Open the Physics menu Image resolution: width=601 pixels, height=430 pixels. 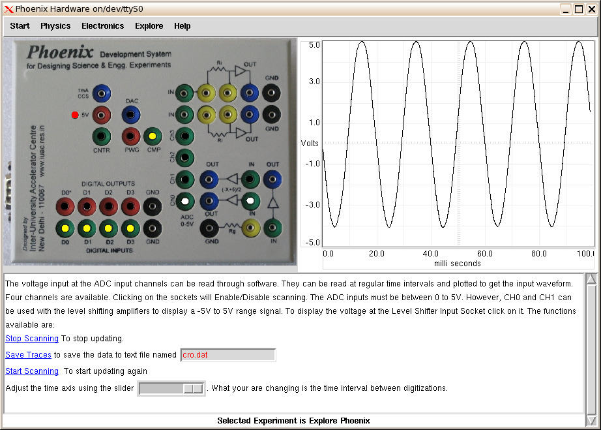click(55, 25)
